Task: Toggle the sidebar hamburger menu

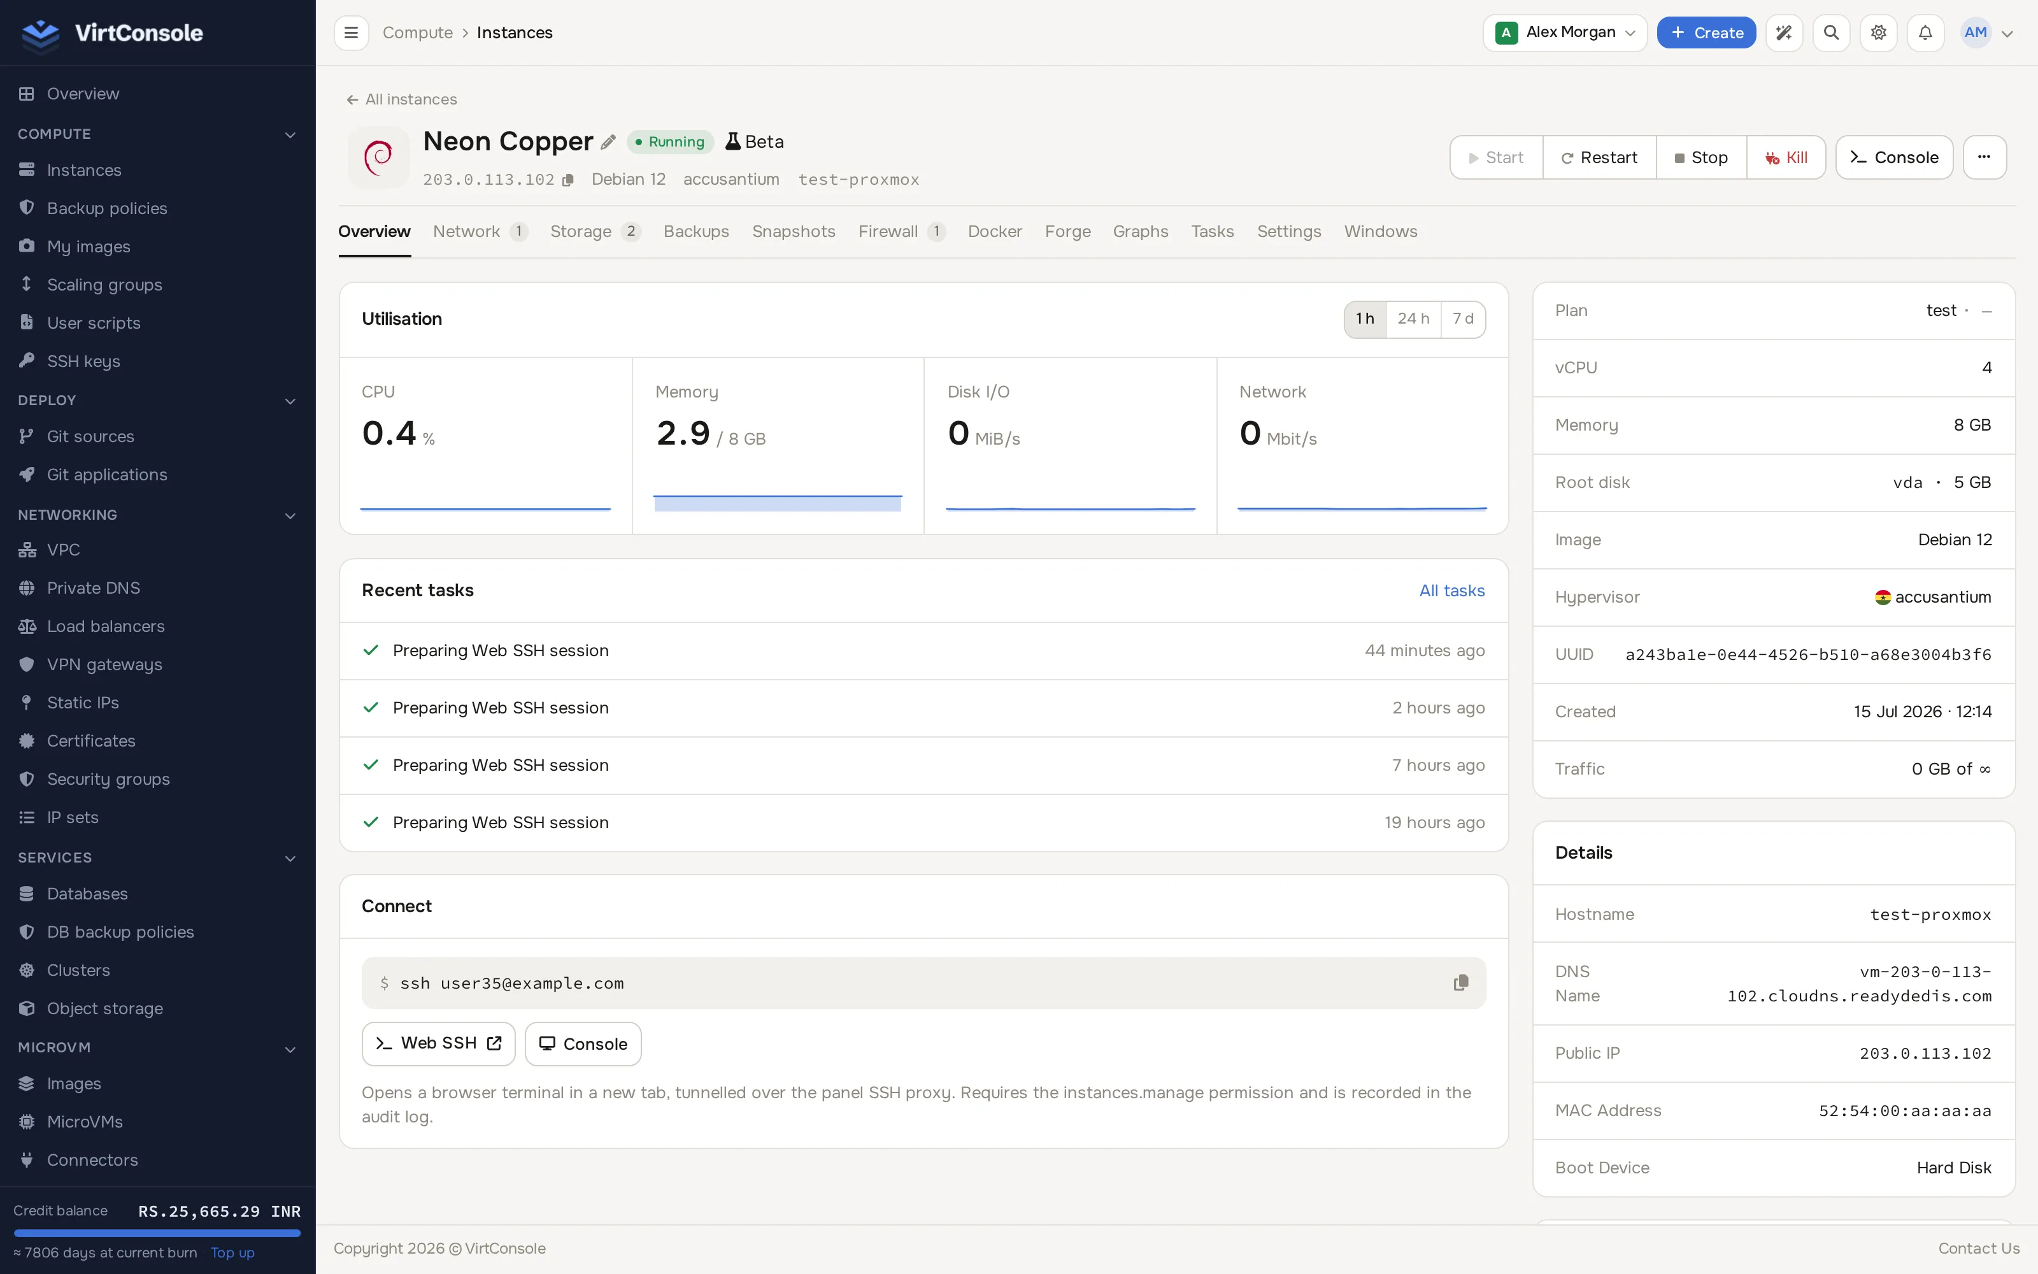Action: tap(351, 33)
